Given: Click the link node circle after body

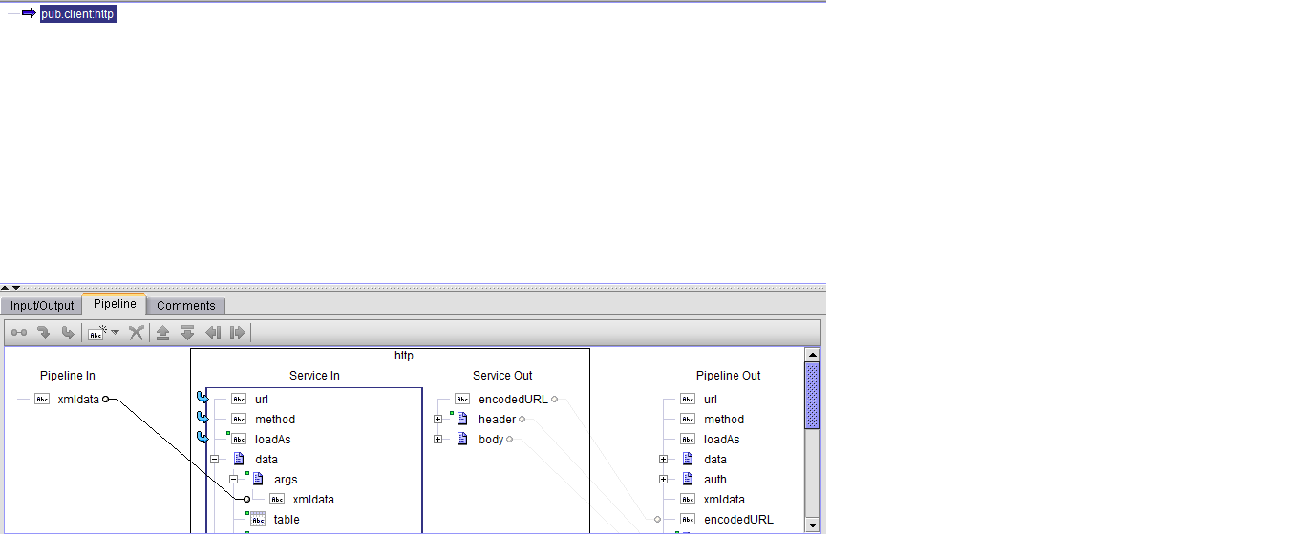Looking at the screenshot, I should 510,440.
